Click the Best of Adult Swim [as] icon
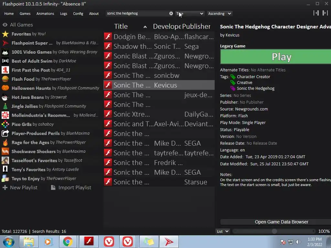This screenshot has height=248, width=331. [5, 61]
